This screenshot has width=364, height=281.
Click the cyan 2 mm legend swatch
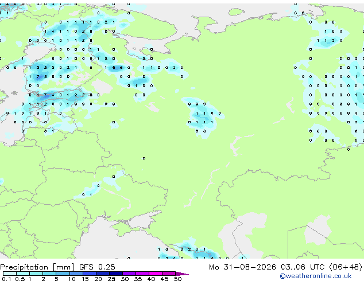[x=49, y=274]
